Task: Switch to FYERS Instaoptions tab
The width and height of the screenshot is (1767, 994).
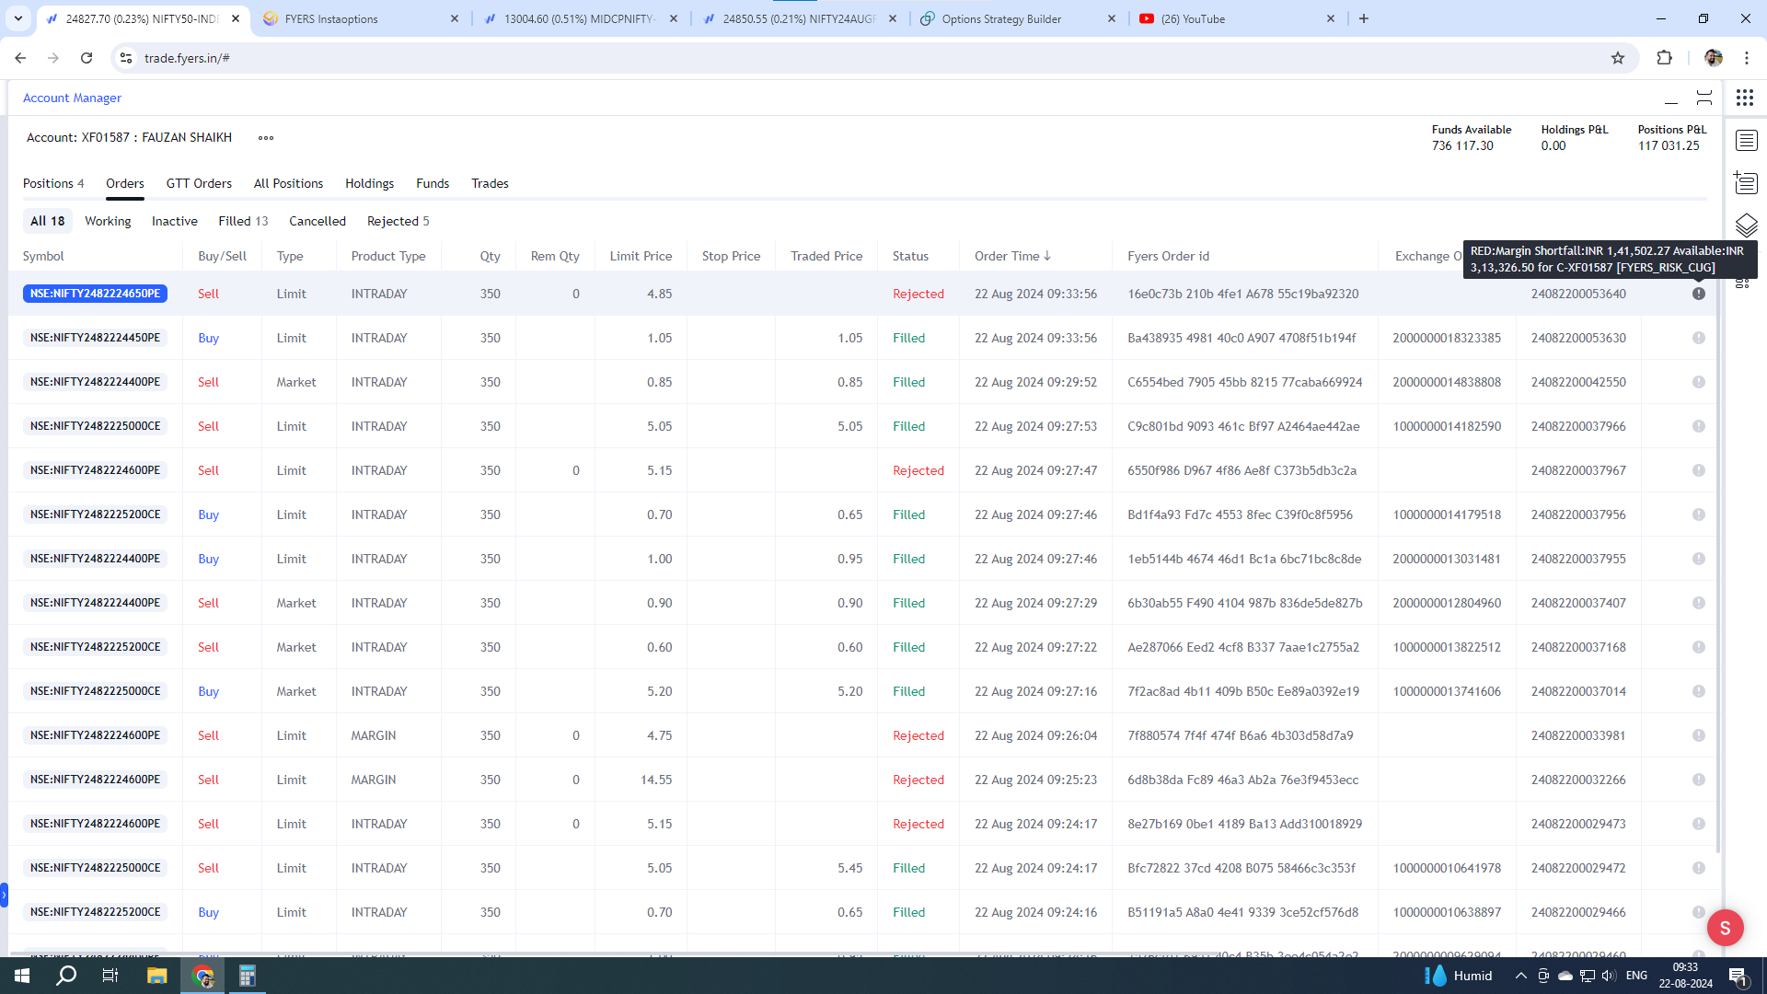Action: tap(361, 18)
